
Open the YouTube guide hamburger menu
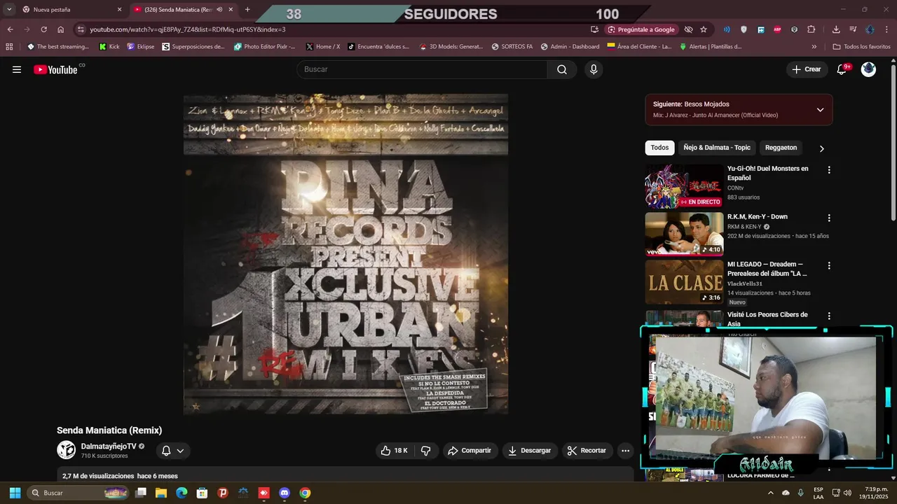click(x=17, y=69)
